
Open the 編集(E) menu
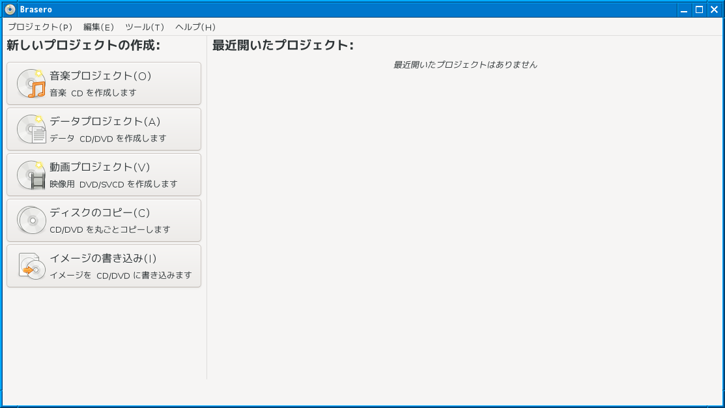[x=98, y=27]
